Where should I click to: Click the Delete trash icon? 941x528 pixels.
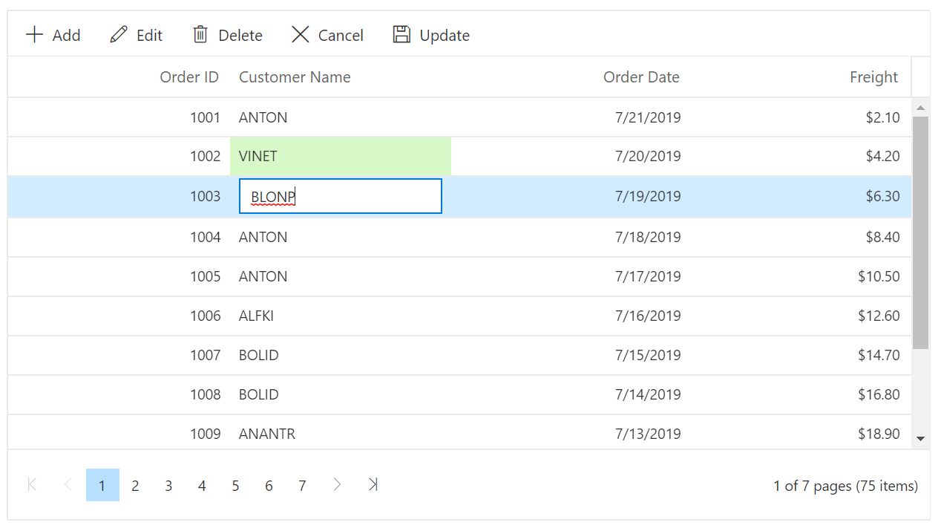coord(200,35)
